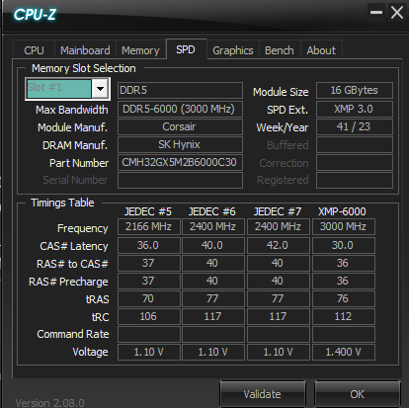Click the OK button
The height and width of the screenshot is (408, 409).
(x=358, y=394)
